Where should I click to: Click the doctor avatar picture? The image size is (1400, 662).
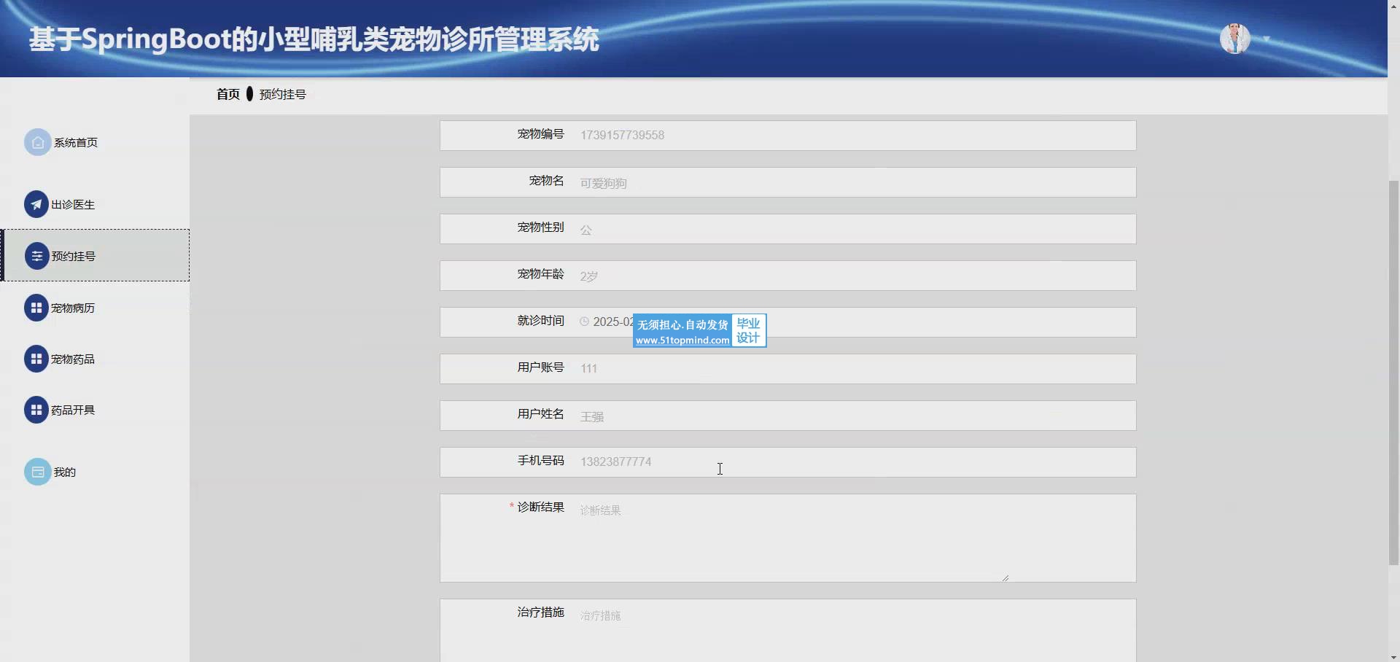1234,39
